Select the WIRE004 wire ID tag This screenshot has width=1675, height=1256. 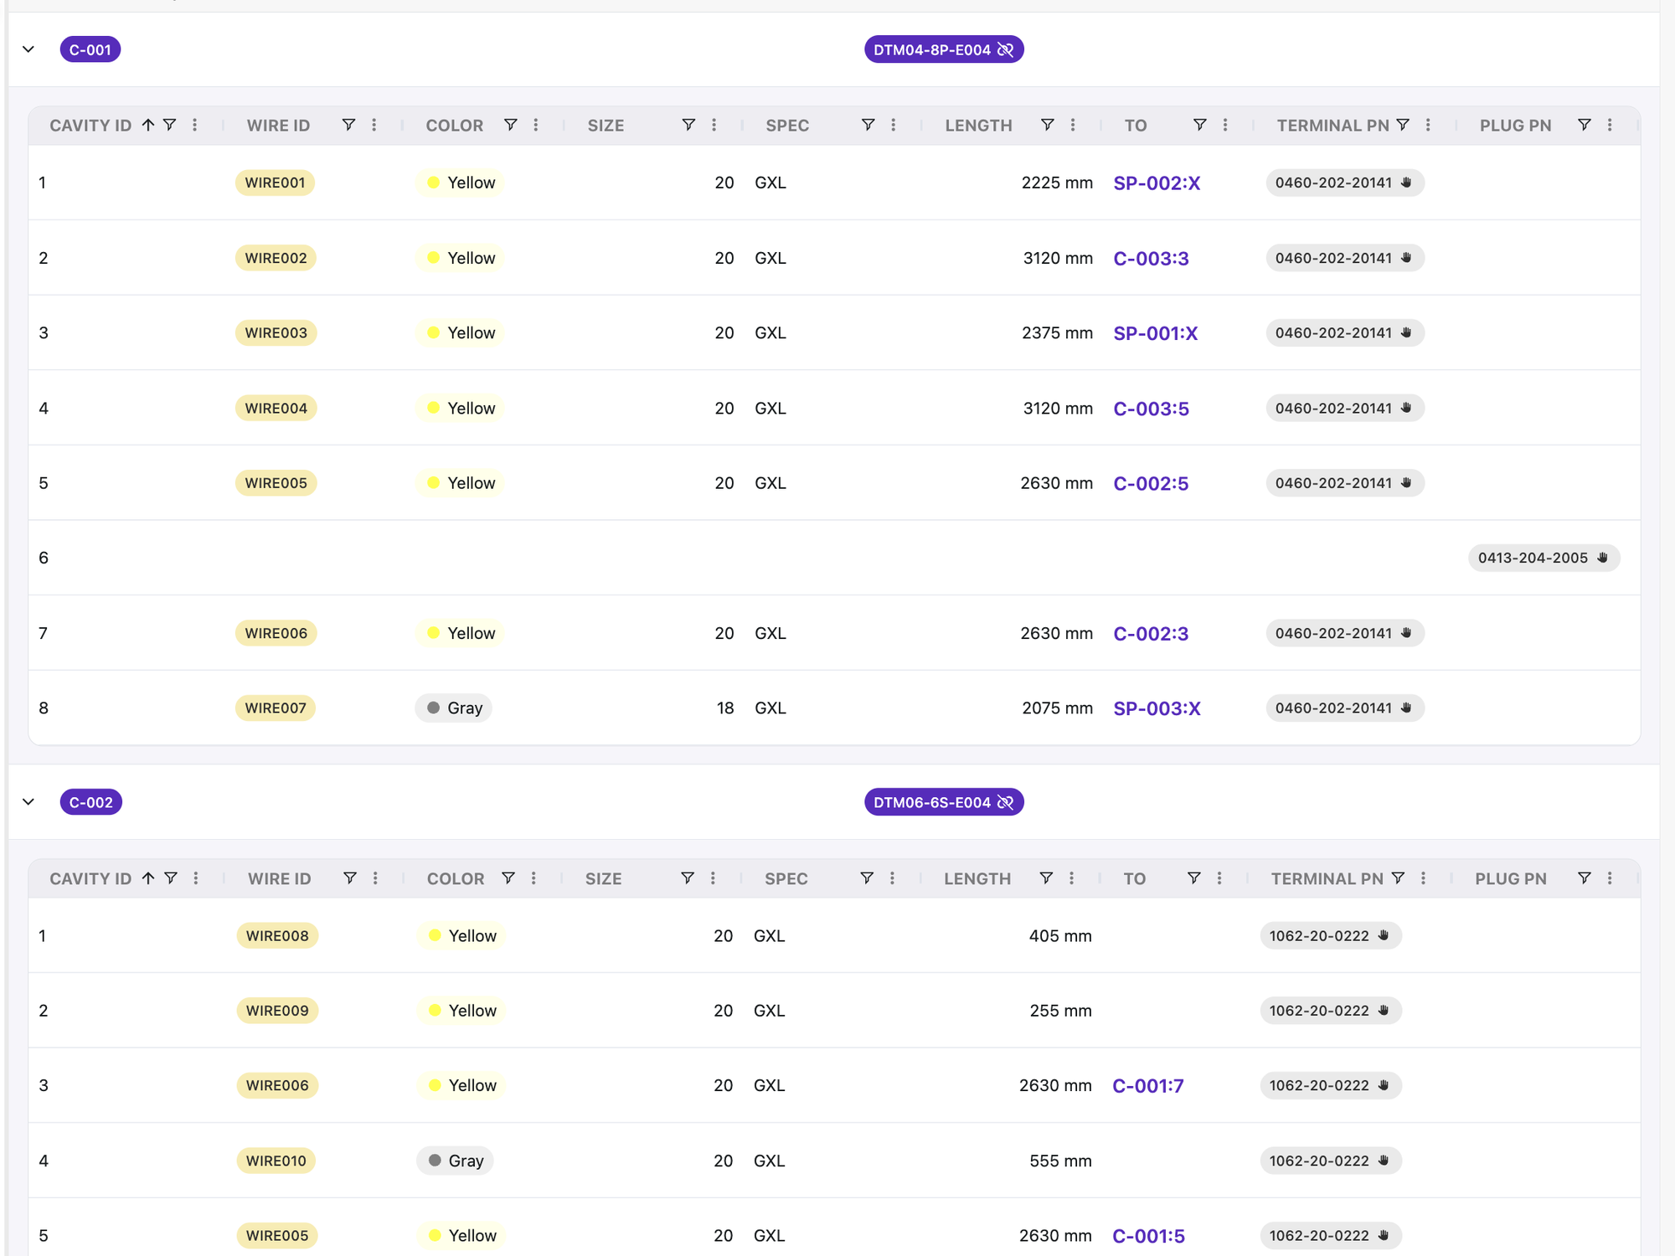276,409
